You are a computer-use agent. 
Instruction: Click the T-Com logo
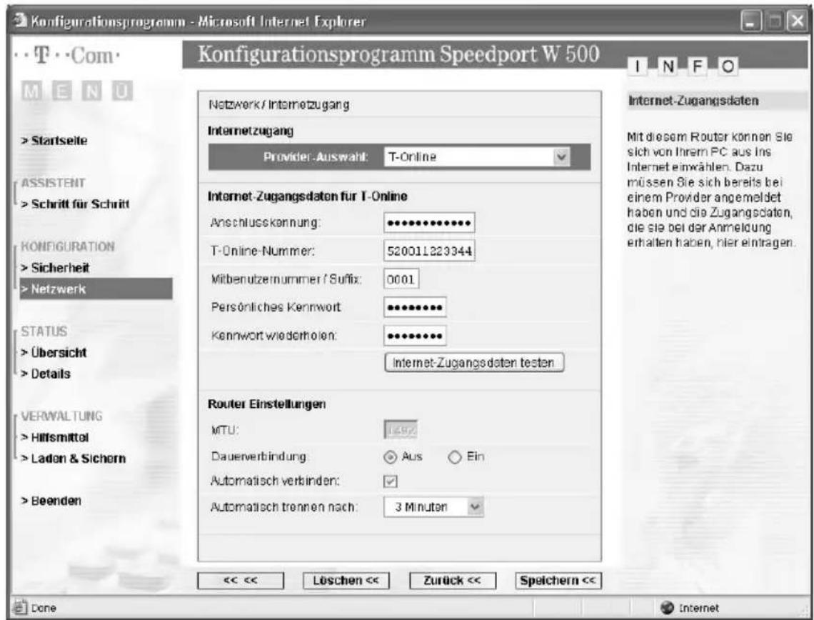pos(68,55)
